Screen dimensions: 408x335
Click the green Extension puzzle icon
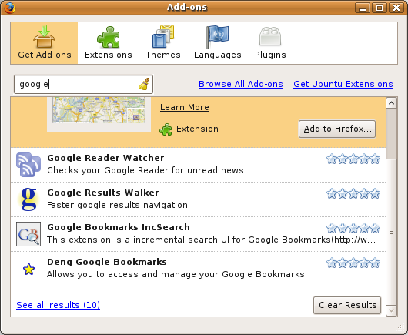(166, 129)
